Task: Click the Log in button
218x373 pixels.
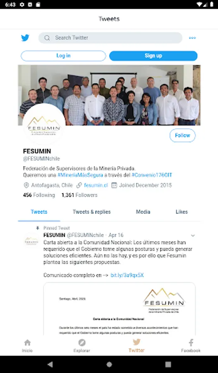Action: pyautogui.click(x=63, y=56)
